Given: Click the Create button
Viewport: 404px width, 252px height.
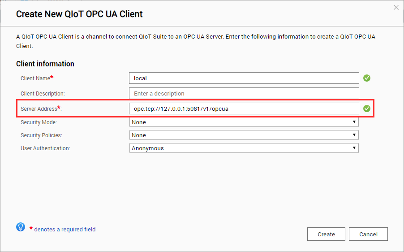Looking at the screenshot, I should (x=326, y=234).
